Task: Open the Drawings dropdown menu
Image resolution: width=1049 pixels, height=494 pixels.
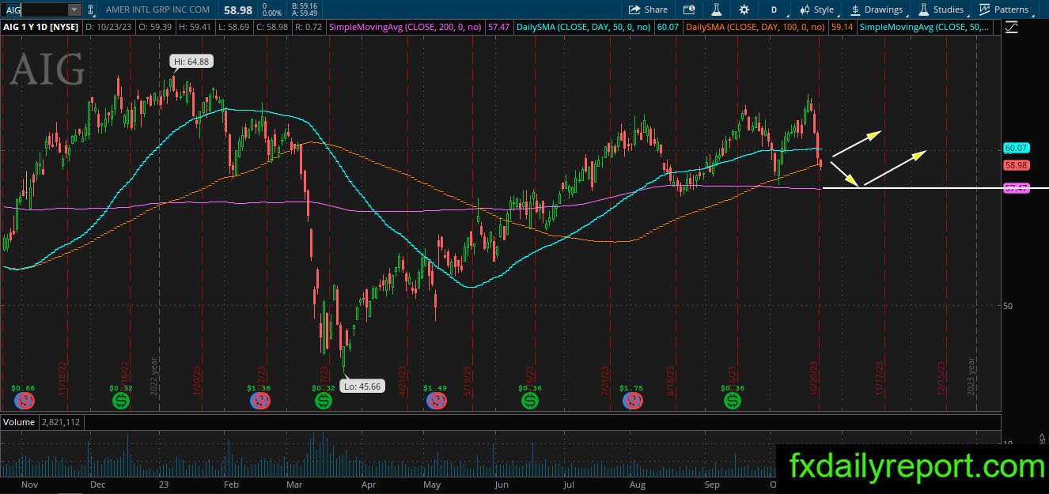Action: [x=877, y=9]
